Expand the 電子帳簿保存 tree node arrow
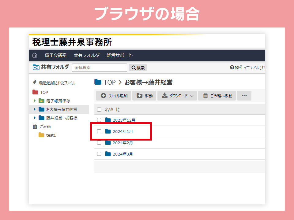Screen dimensions: 294x220 tap(35, 101)
